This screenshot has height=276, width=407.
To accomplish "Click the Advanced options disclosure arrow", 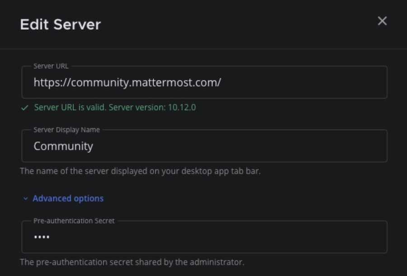I will coord(25,198).
